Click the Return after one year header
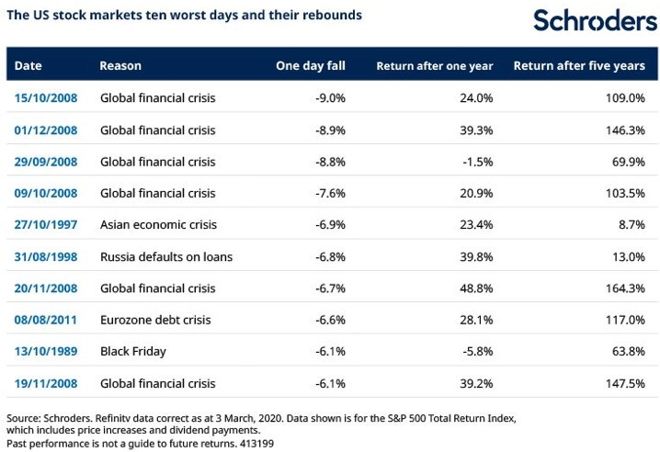 tap(435, 66)
